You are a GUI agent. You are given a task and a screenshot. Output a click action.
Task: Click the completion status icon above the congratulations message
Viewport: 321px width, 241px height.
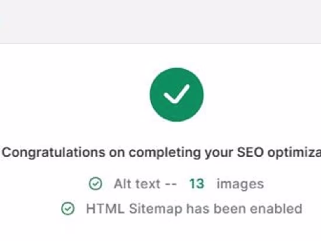pyautogui.click(x=177, y=94)
